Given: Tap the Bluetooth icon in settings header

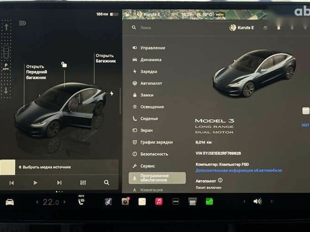Looking at the screenshot, I should point(292,28).
